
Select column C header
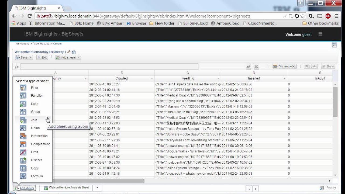188,73
